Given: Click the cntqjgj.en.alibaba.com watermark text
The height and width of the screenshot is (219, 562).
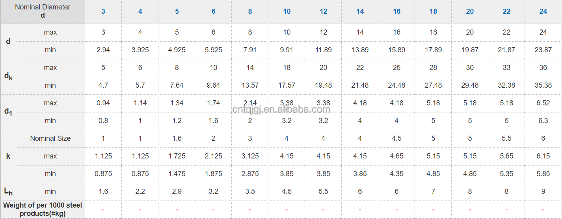Looking at the screenshot, I should [x=281, y=109].
